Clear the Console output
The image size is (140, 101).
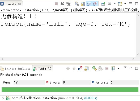pos(77,4)
